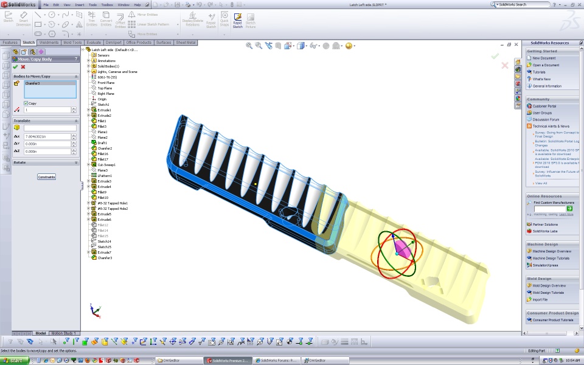Pin the SolidWorks Resources pane
The image size is (584, 365).
click(x=580, y=43)
